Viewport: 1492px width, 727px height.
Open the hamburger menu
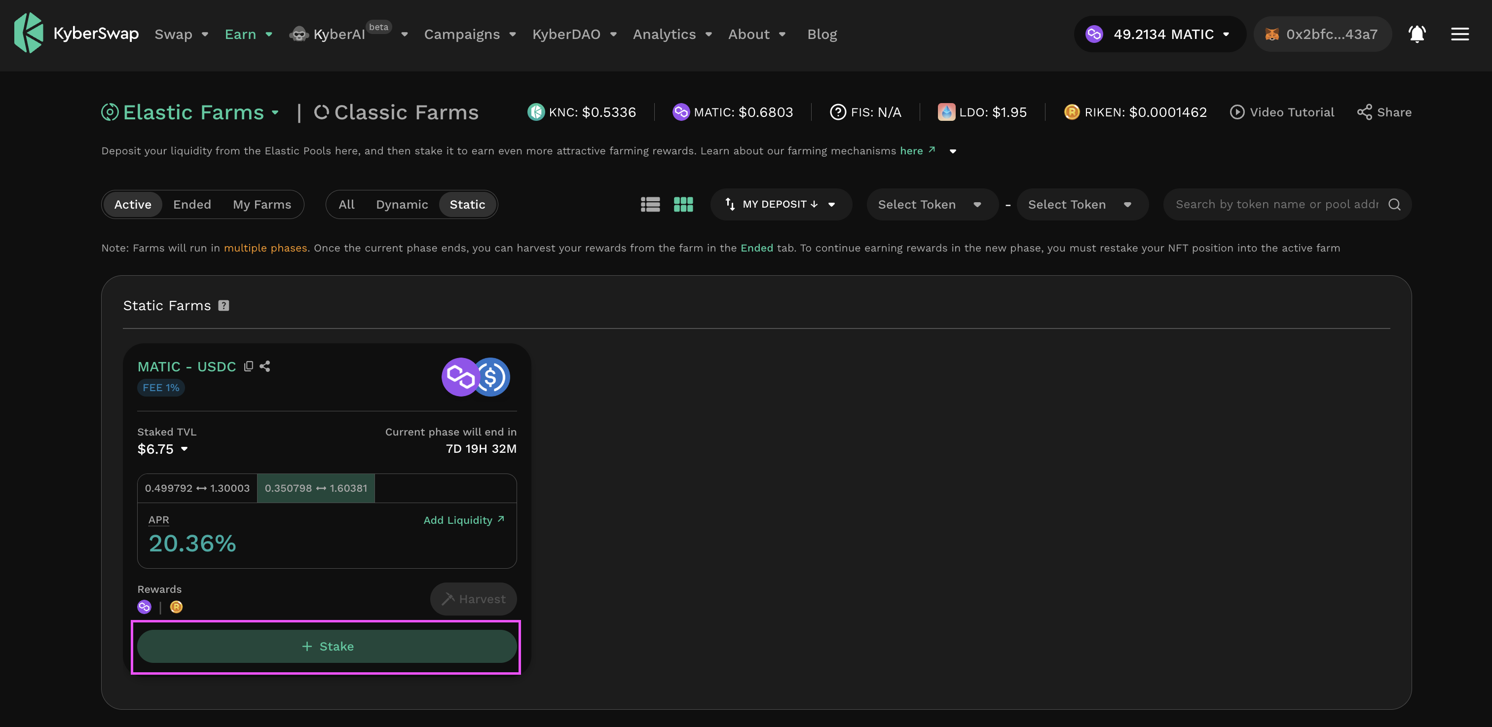[x=1459, y=34]
